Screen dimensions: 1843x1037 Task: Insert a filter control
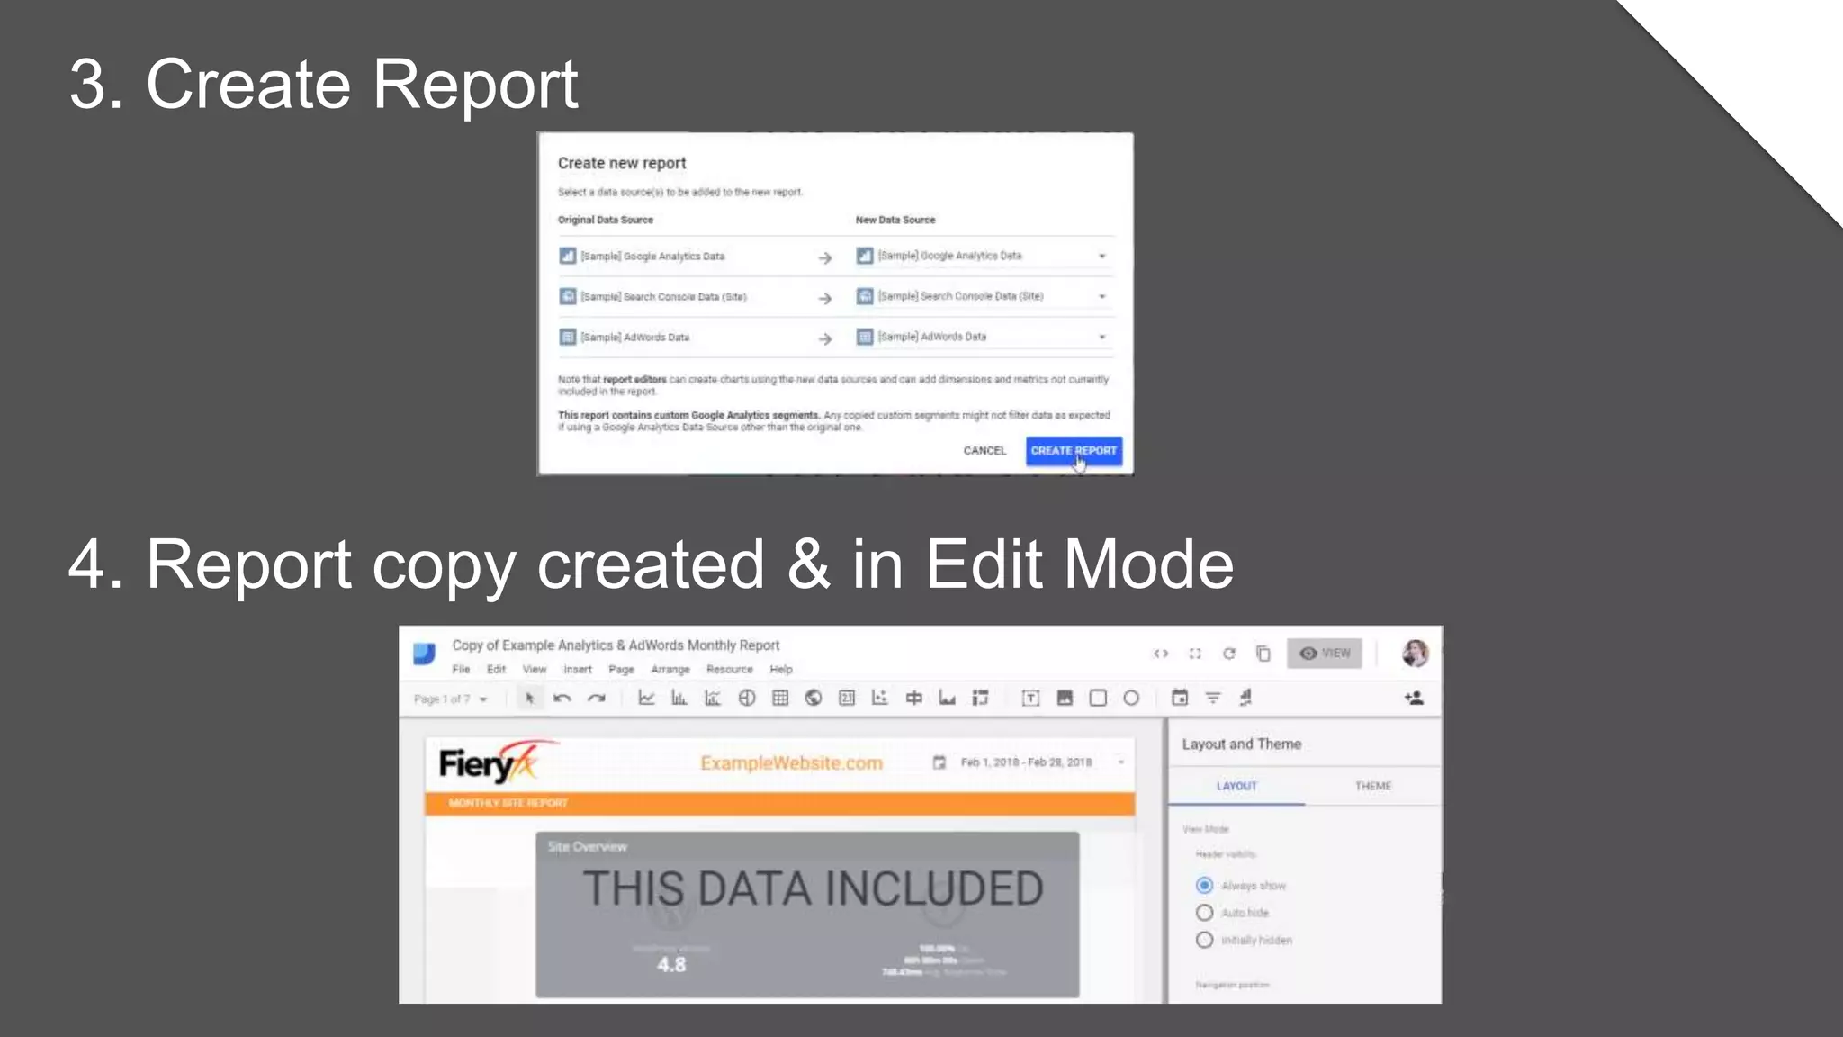tap(1213, 698)
